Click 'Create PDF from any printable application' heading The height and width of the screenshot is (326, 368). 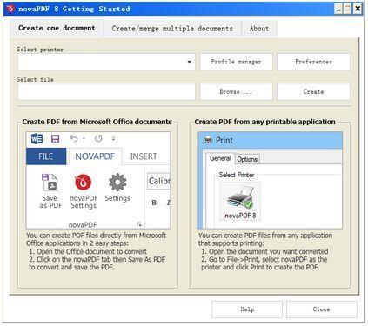point(264,122)
